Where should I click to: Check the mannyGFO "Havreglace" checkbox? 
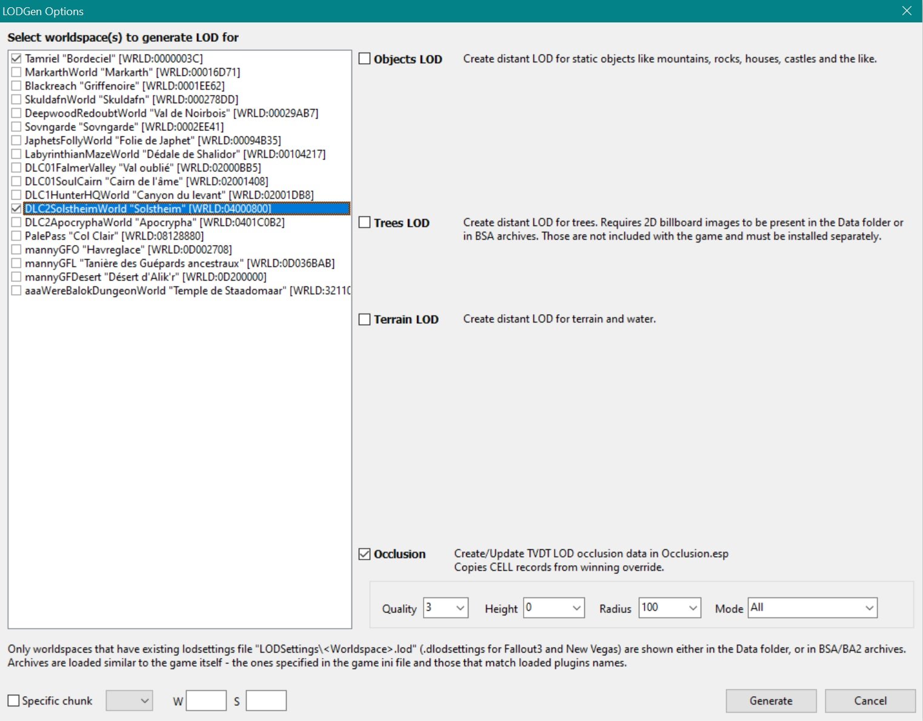click(16, 250)
